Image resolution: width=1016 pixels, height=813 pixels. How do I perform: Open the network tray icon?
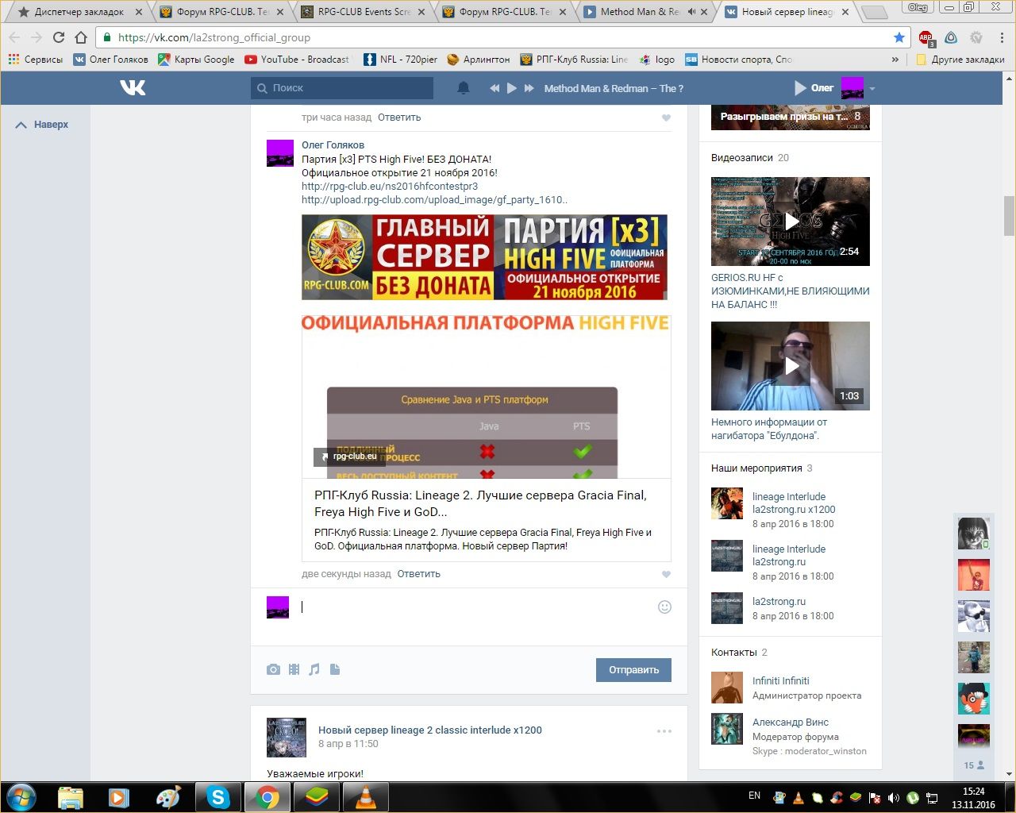tap(933, 797)
